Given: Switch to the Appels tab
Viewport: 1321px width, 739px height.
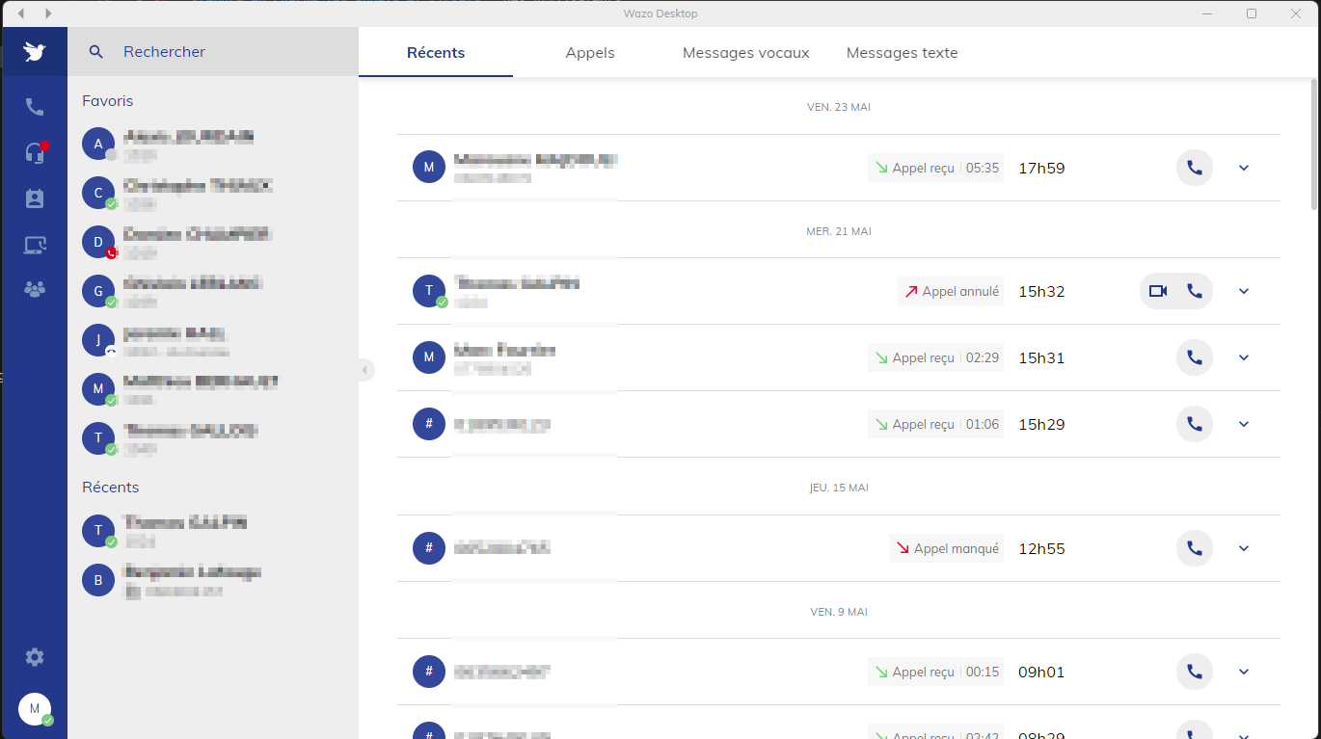Looking at the screenshot, I should [590, 53].
